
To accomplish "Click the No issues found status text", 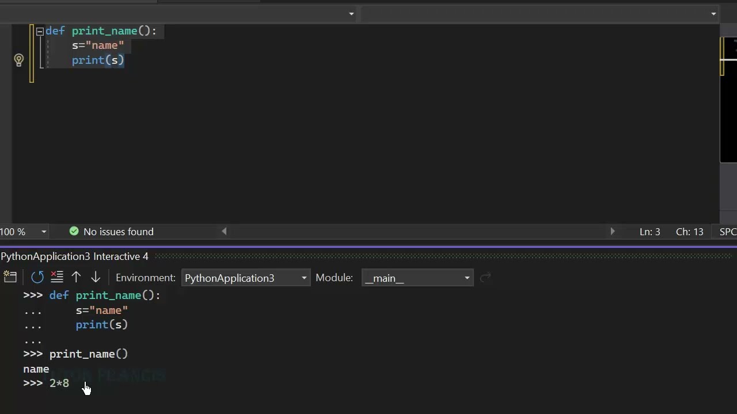I will (x=119, y=232).
